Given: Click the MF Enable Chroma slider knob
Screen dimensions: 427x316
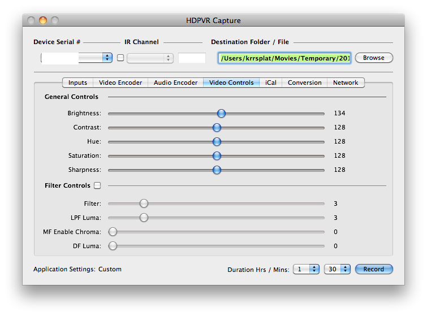Looking at the screenshot, I should pyautogui.click(x=113, y=232).
